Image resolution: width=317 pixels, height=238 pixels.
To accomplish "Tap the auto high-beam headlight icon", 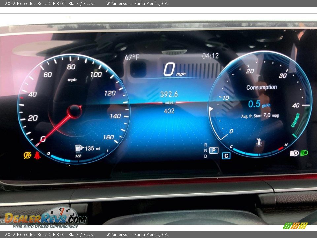I will (294, 153).
